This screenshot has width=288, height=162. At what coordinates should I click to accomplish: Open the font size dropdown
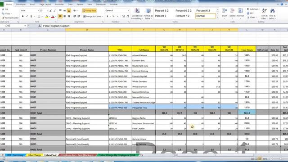pos(47,11)
